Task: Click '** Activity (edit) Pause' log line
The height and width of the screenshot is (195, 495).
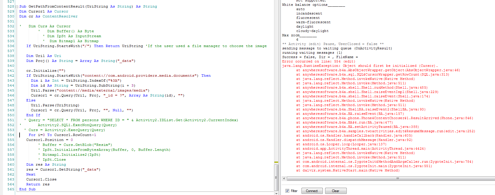Action: tap(333, 44)
